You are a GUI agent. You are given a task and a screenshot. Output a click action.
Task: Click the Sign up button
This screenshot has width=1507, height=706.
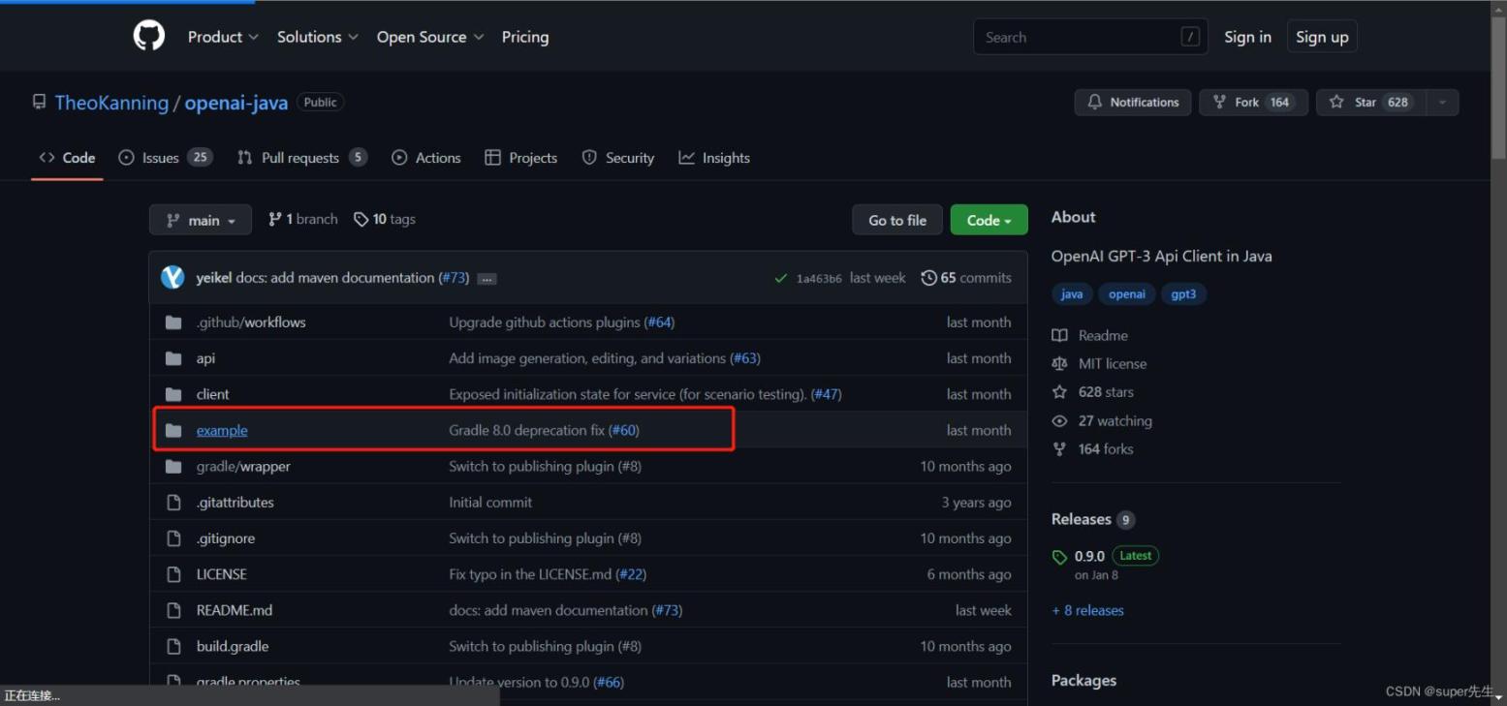pos(1322,37)
